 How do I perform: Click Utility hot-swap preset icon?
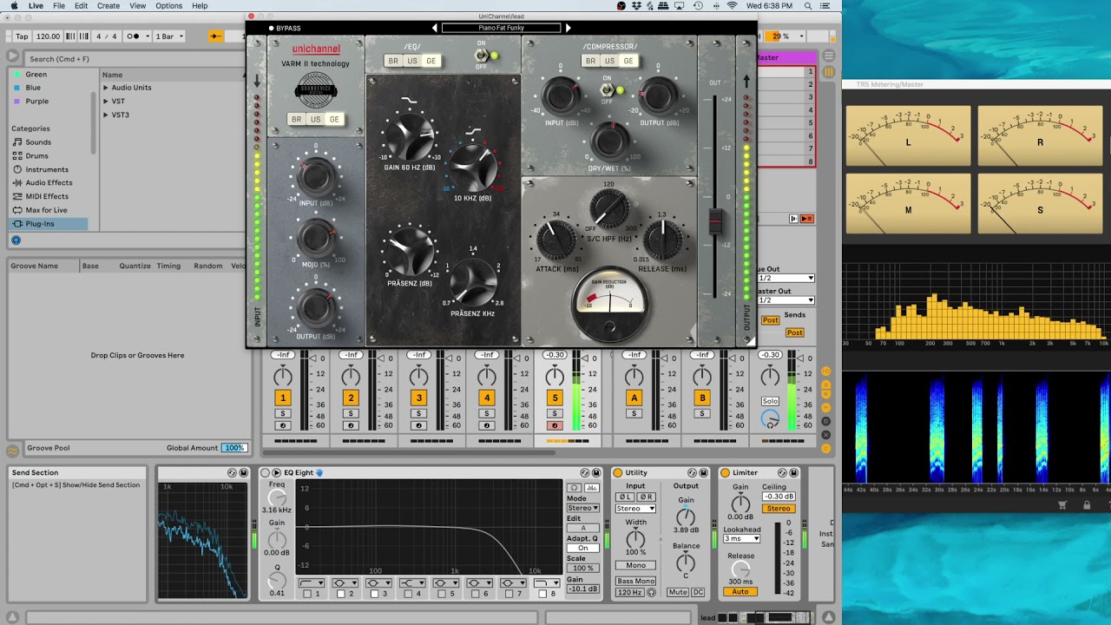(x=692, y=473)
